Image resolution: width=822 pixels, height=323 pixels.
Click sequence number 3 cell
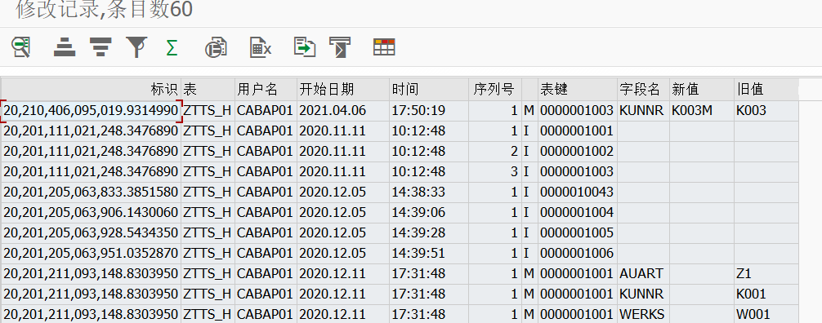tap(495, 172)
